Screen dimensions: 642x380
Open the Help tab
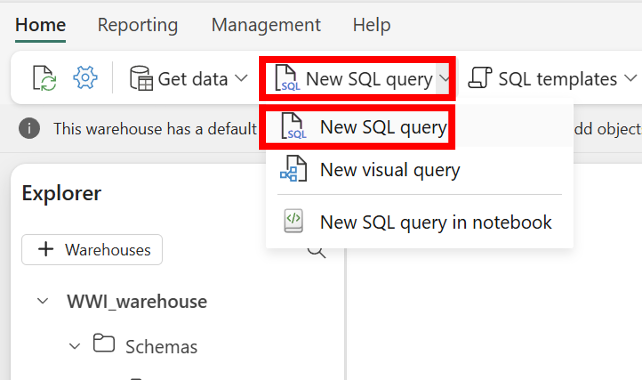(372, 25)
